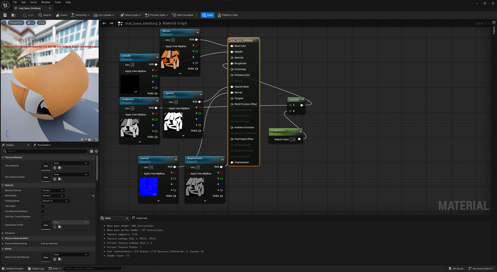Viewport: 497px width, 272px height.
Task: Apply material changes with Apply button
Action: coord(28,15)
